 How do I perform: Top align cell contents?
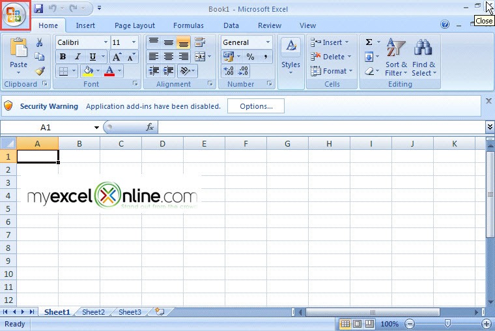pos(154,42)
